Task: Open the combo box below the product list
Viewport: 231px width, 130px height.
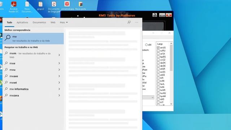Action: coord(148,97)
